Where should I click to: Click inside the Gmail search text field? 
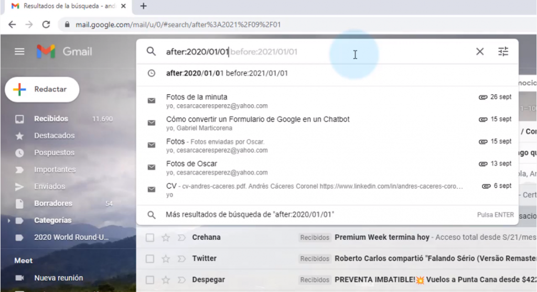click(x=315, y=51)
